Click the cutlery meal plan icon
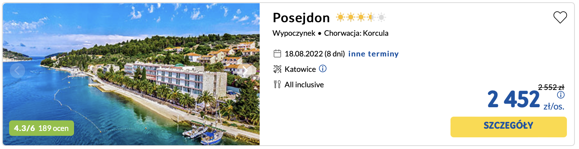Image resolution: width=579 pixels, height=149 pixels. [277, 85]
